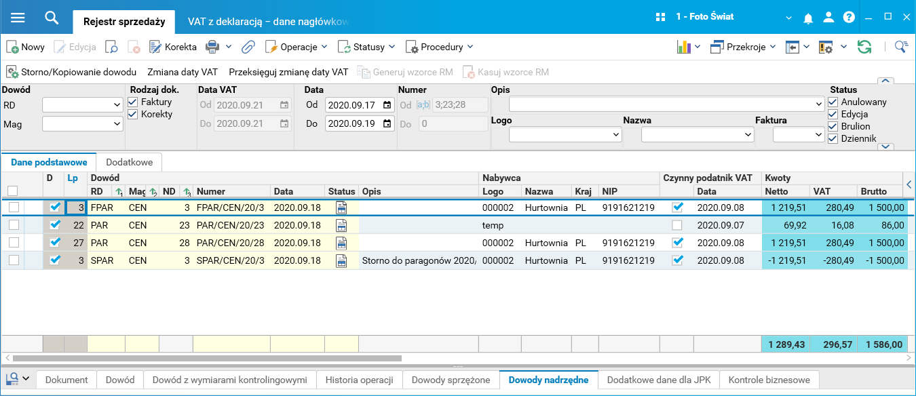The image size is (916, 396).
Task: Tick the selection checkbox for the FPAR/CEN/20/3 row
Action: [14, 207]
